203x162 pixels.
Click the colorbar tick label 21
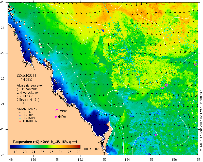[x=33, y=152]
